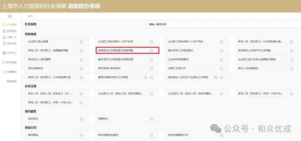Open 企业职工停止缴费
This screenshot has height=141, width=301.
pyautogui.click(x=57, y=42)
